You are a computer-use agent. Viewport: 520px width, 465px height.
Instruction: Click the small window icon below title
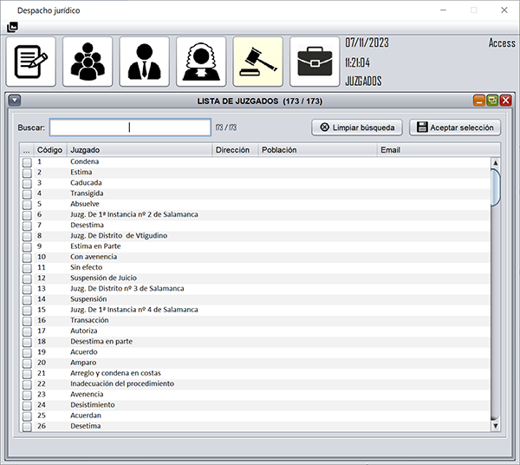12,27
